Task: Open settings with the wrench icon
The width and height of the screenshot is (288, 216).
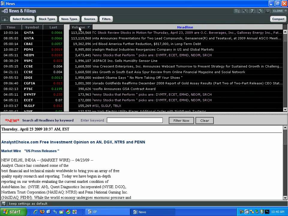Action: pos(260,11)
